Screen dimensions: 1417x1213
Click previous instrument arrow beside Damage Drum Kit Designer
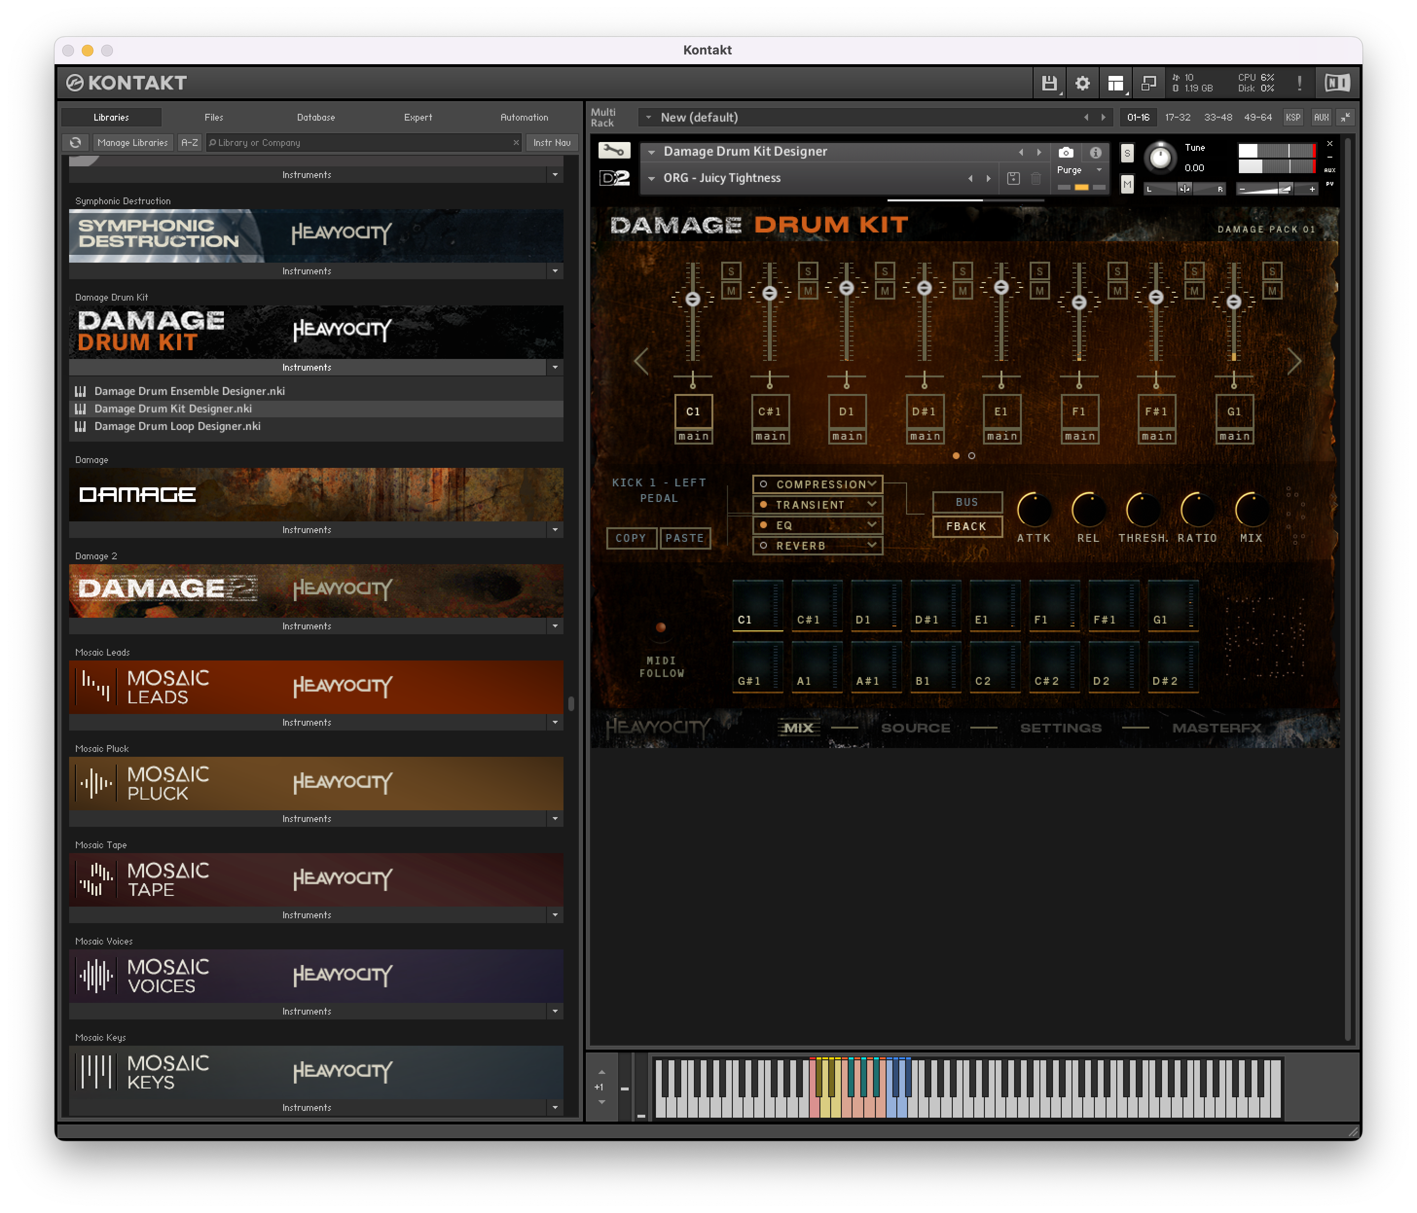click(x=1021, y=152)
